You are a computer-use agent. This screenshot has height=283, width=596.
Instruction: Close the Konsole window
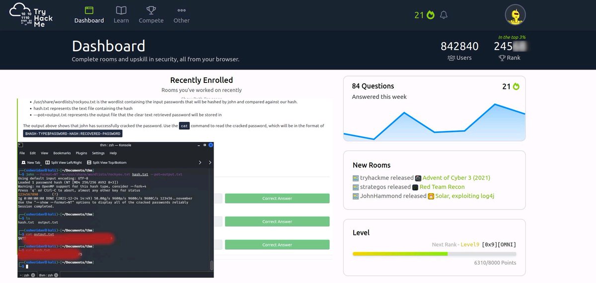point(211,145)
